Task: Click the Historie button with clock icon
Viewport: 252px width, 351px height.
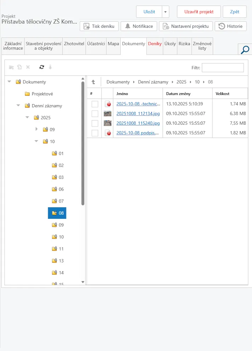Action: [x=230, y=26]
